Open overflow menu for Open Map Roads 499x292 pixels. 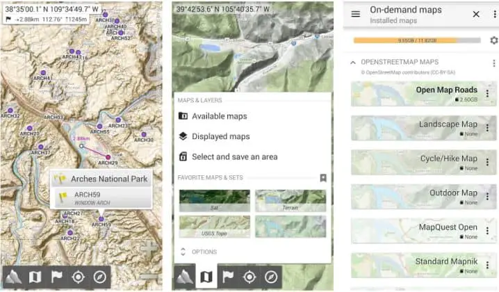click(488, 94)
